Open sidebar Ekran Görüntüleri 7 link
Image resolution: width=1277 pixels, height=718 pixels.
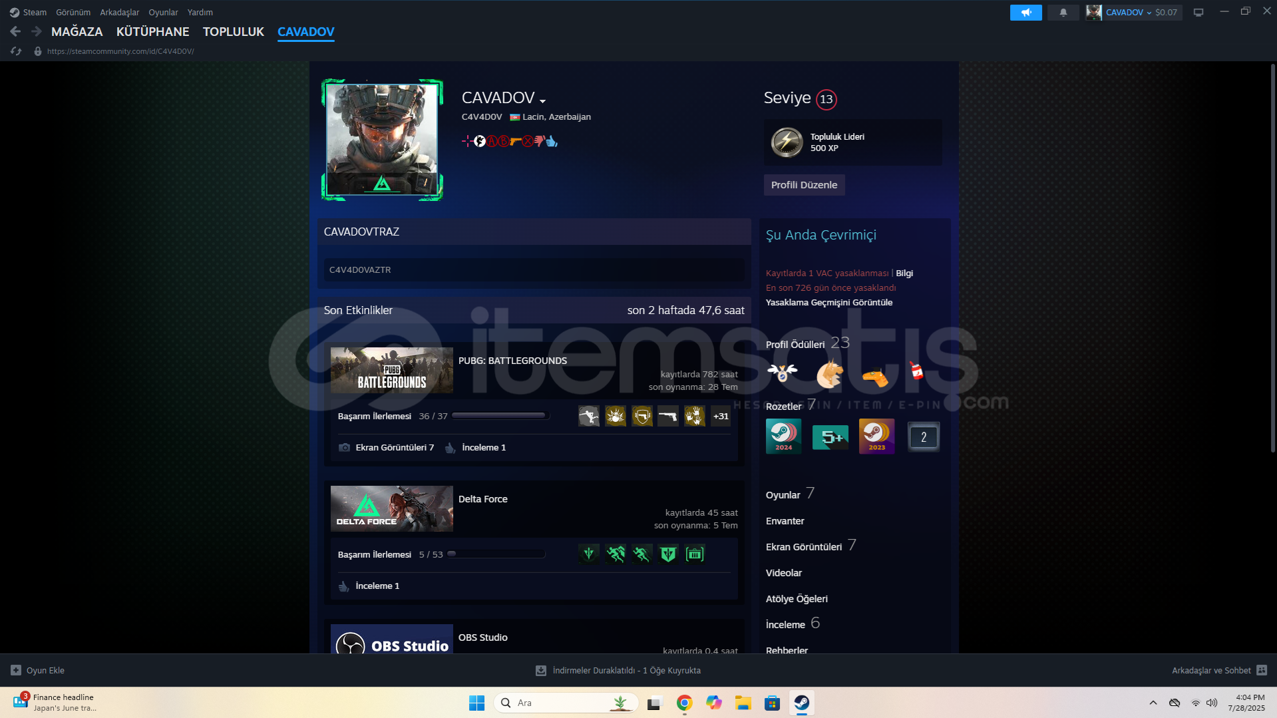coord(811,546)
